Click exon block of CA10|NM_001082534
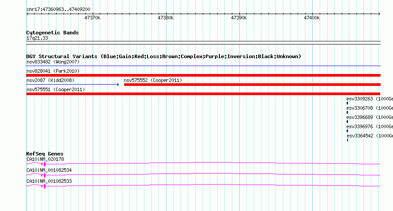 (45, 175)
